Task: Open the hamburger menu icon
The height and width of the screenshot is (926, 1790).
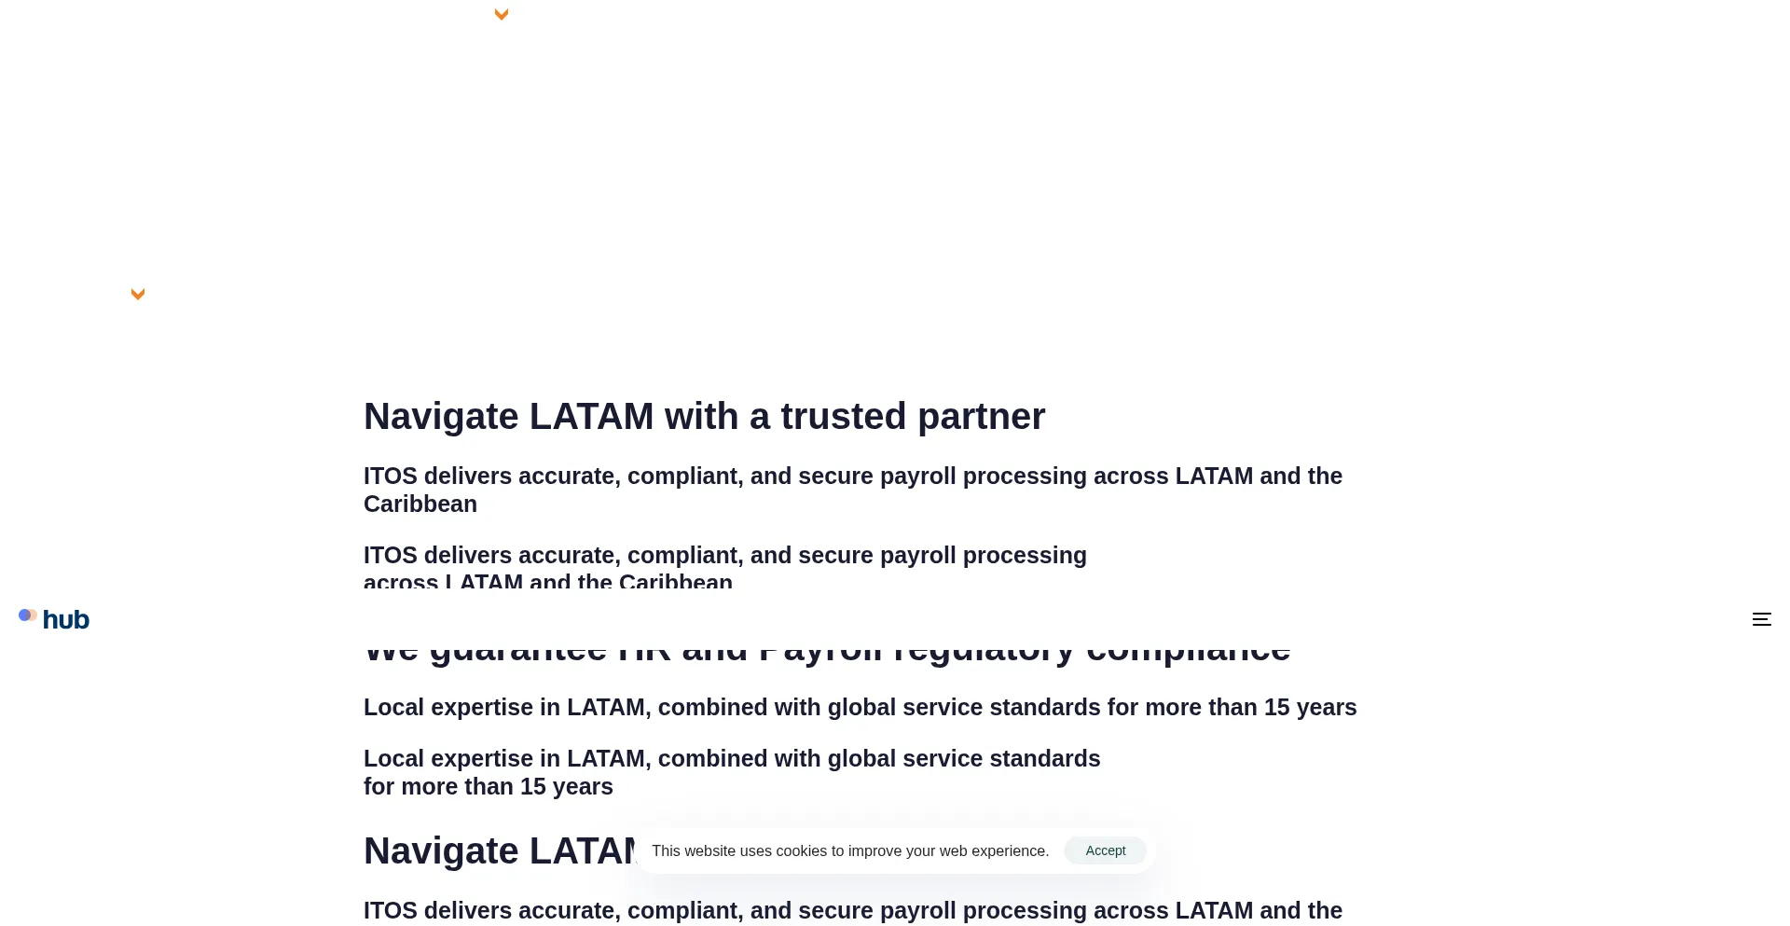Action: tap(1761, 619)
